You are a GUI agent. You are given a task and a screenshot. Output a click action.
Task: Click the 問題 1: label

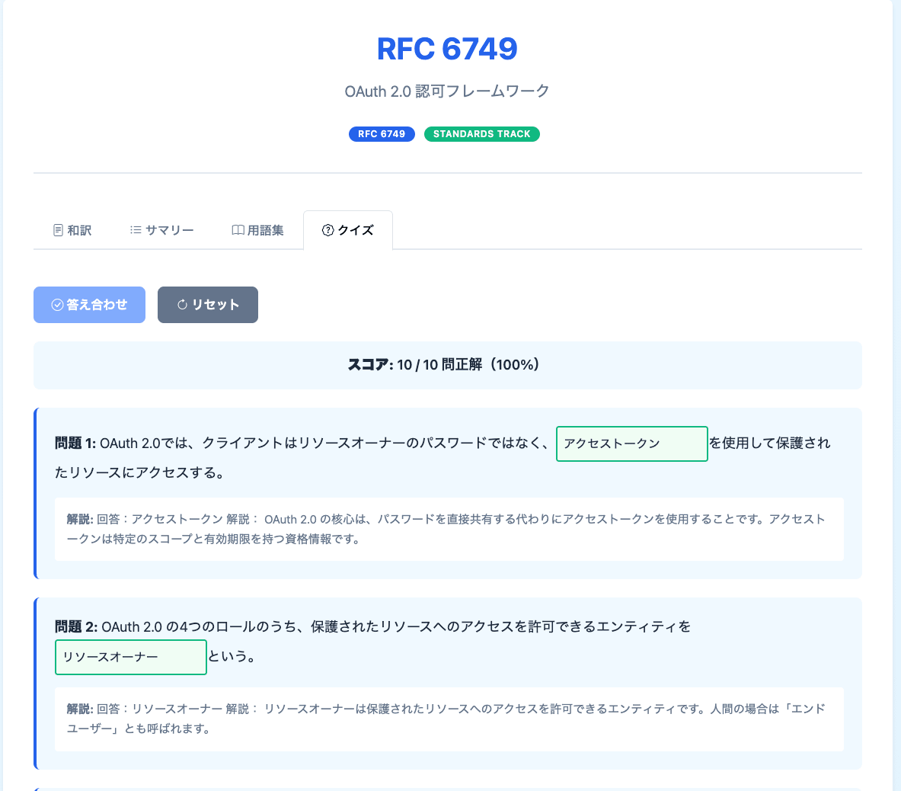pos(75,444)
